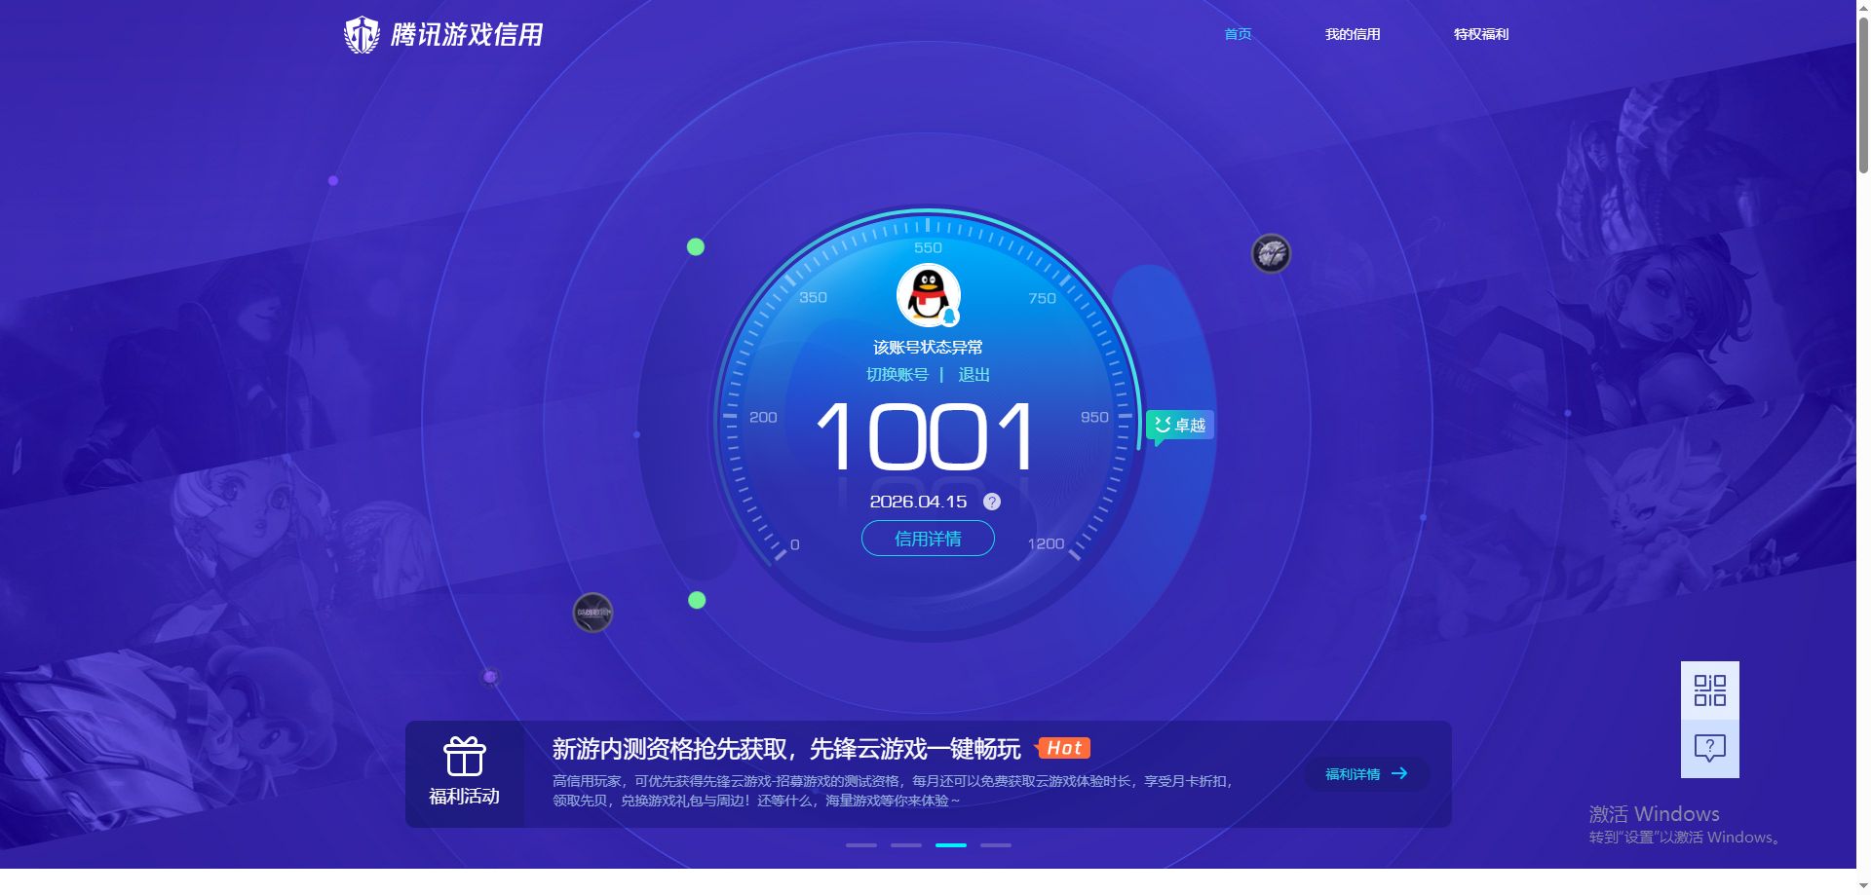This screenshot has height=895, width=1871.
Task: Click the question mark next to 2026.04.15
Action: (x=991, y=502)
